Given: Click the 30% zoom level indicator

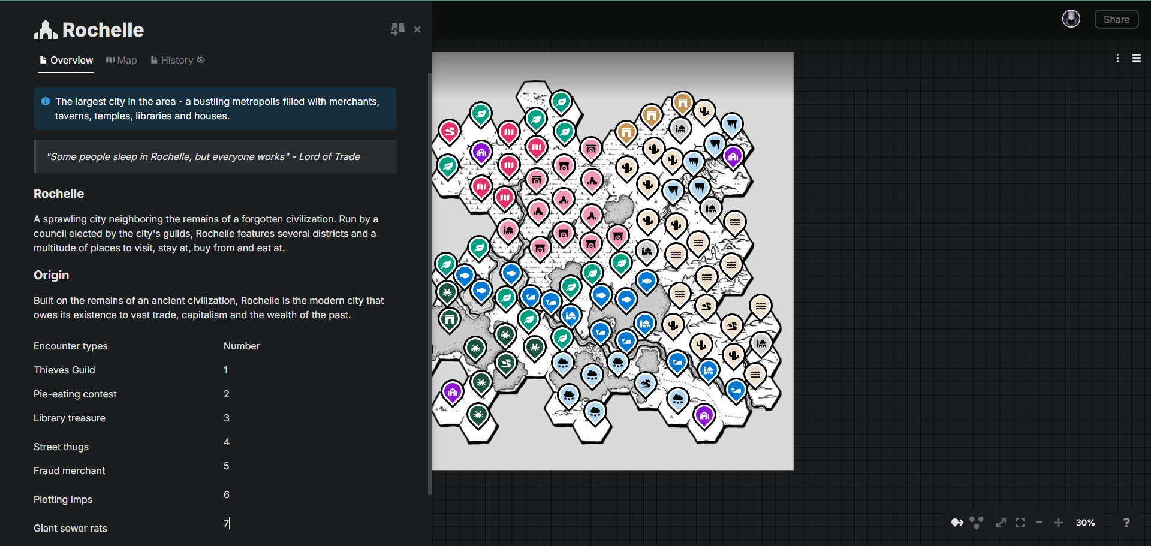Looking at the screenshot, I should 1084,523.
